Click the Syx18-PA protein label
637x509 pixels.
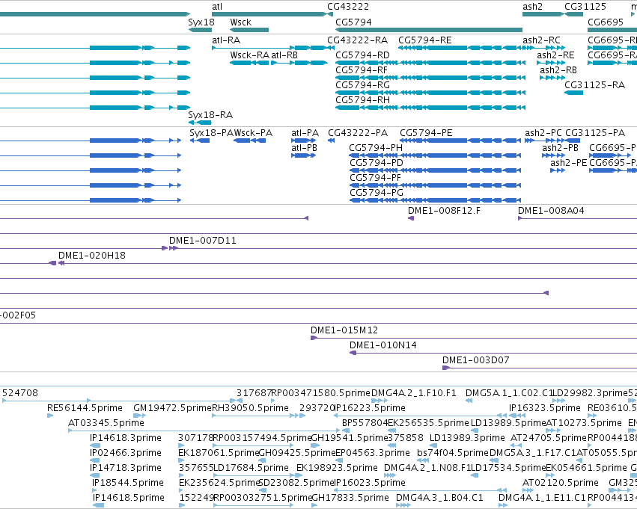click(211, 133)
